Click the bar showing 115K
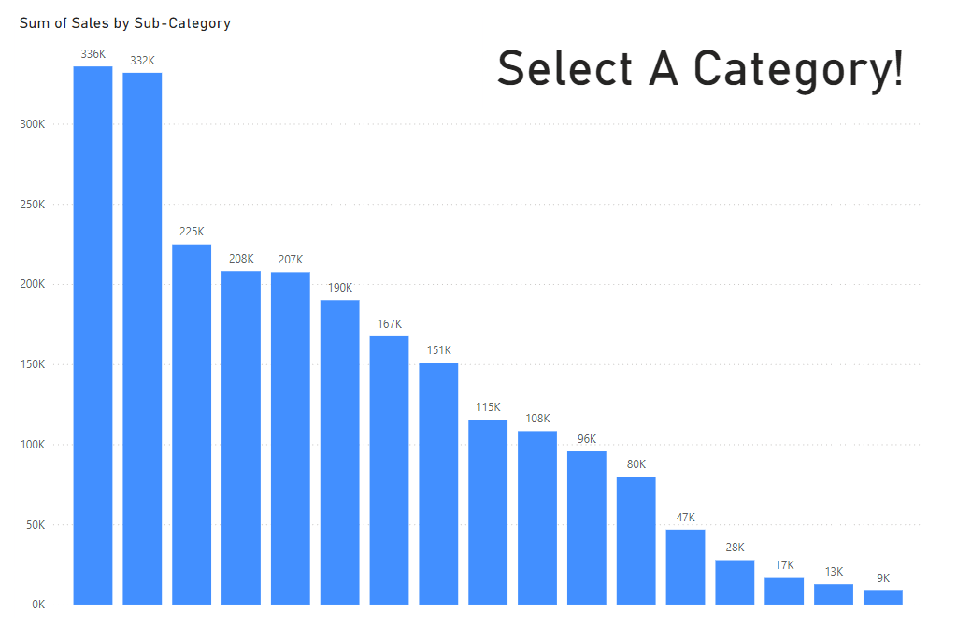The width and height of the screenshot is (957, 626). tap(488, 511)
